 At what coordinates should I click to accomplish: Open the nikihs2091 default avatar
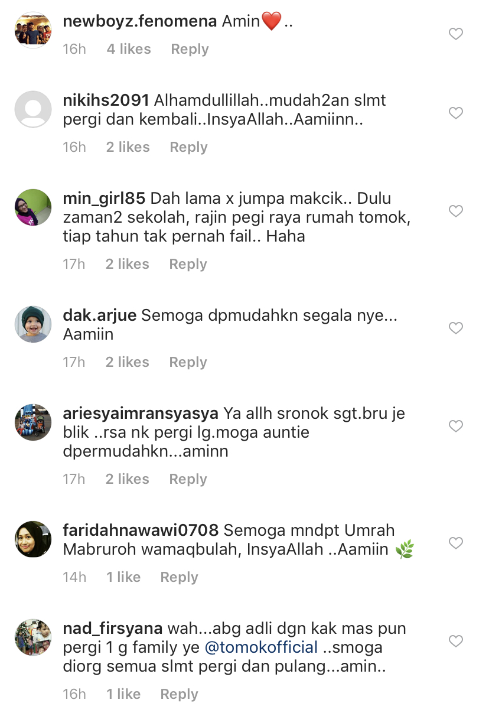[x=33, y=109]
